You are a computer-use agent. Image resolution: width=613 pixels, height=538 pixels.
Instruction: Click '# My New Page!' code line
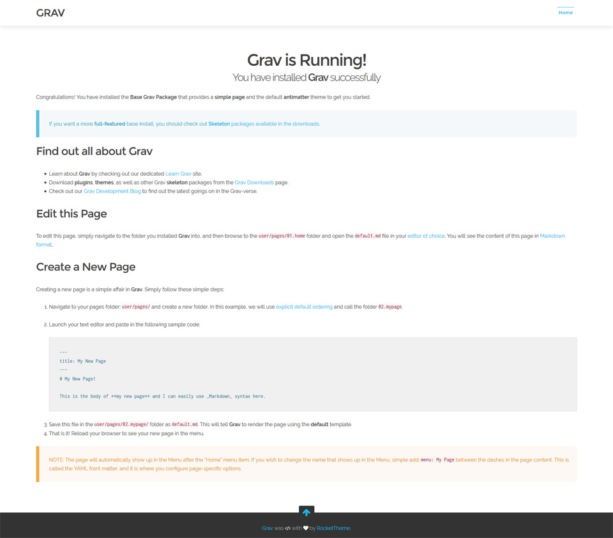tap(77, 379)
